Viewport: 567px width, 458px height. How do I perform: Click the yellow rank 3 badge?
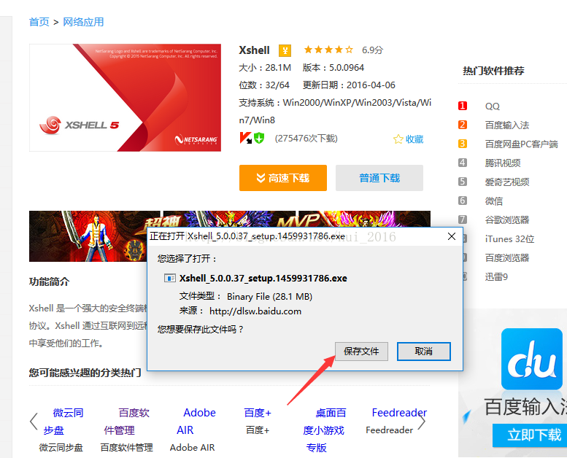pyautogui.click(x=463, y=144)
